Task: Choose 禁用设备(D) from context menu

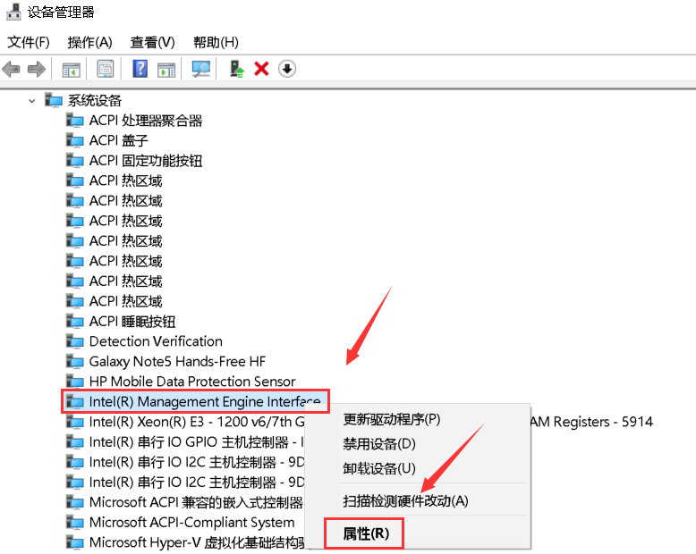Action: 378,443
